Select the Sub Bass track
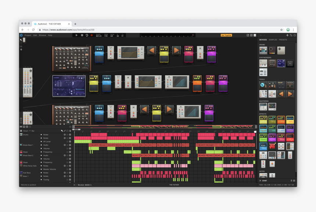316x212 pixels. tap(27, 172)
